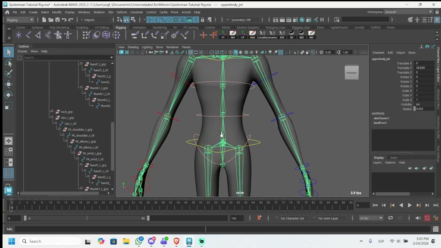Open the Deform menu

click(x=122, y=12)
